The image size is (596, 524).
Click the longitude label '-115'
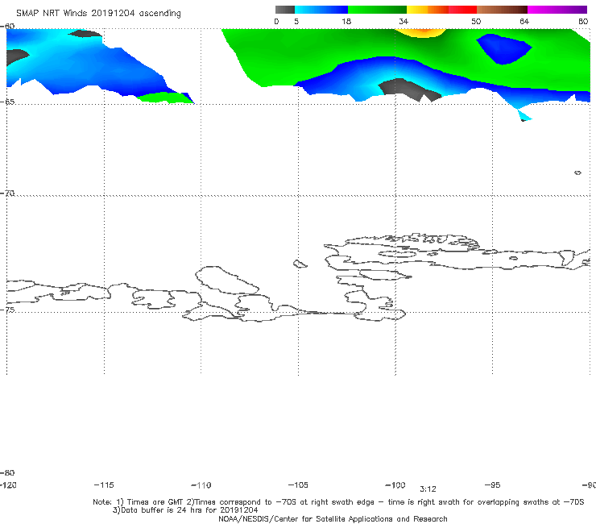click(104, 484)
